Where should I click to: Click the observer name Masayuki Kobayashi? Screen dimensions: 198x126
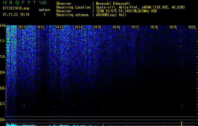[113, 3]
